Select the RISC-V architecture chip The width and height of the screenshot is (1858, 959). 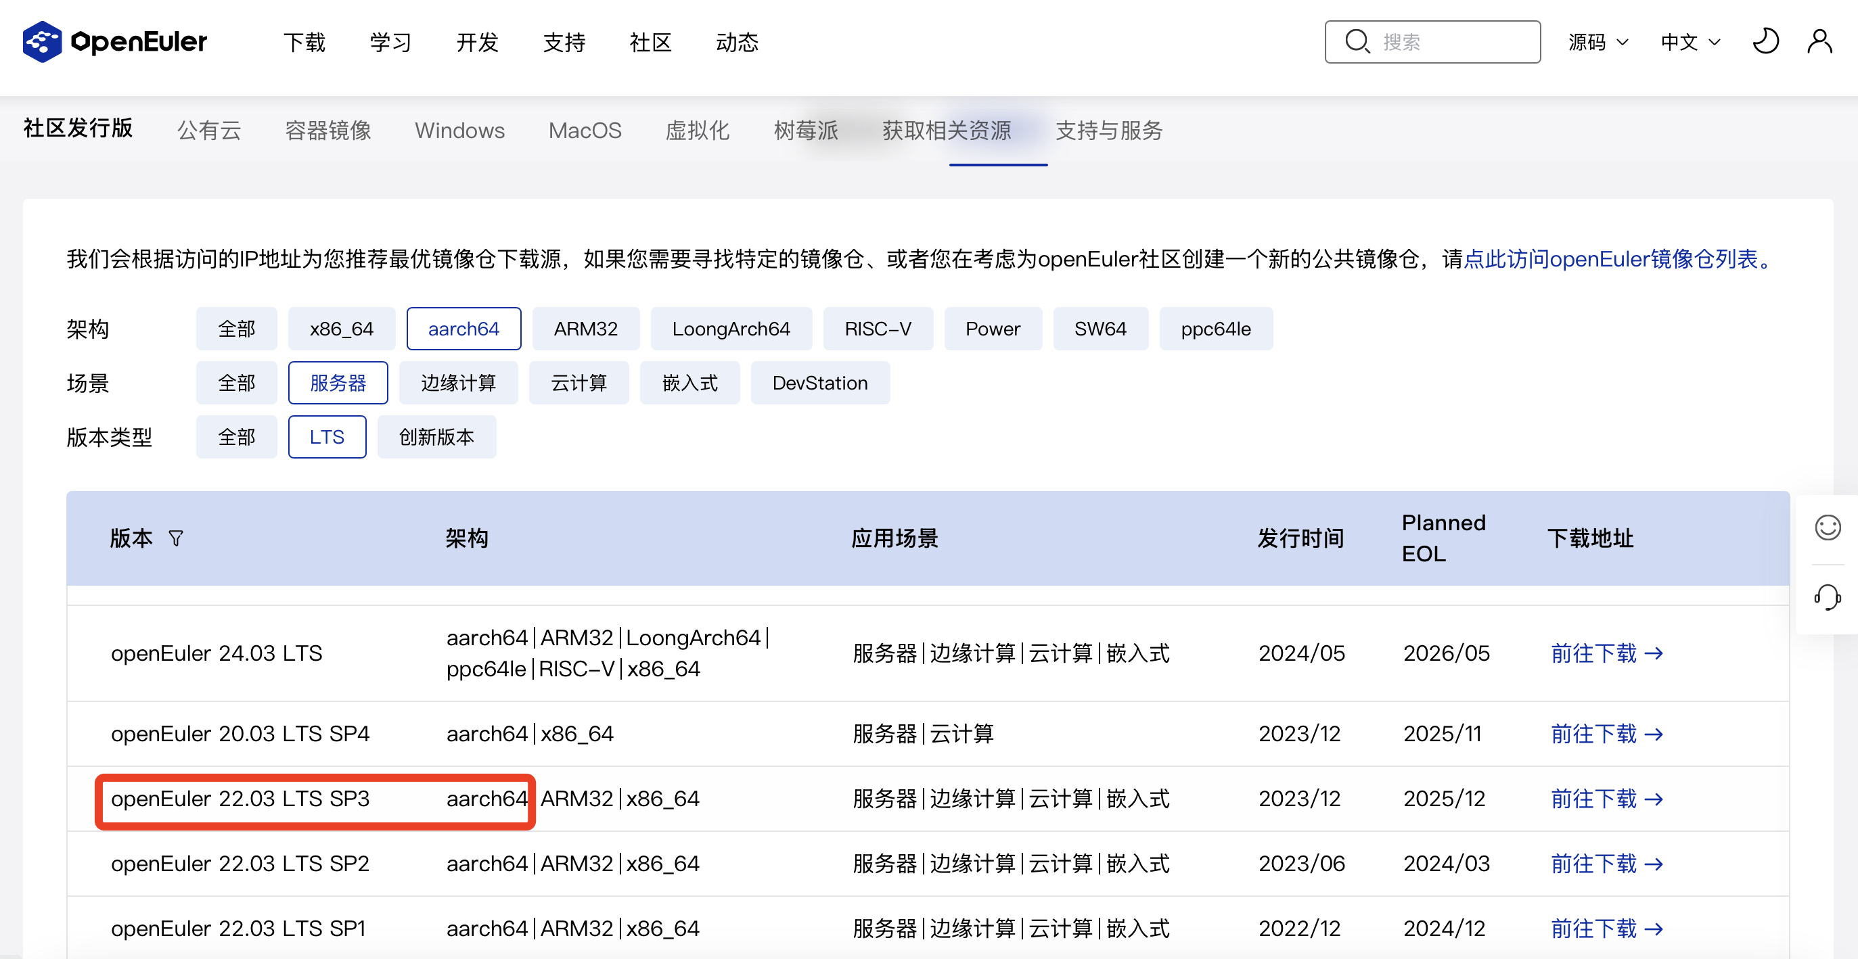pos(877,329)
